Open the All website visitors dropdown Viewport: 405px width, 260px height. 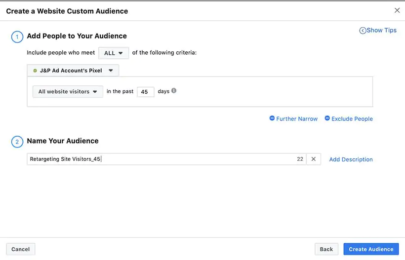coord(68,92)
